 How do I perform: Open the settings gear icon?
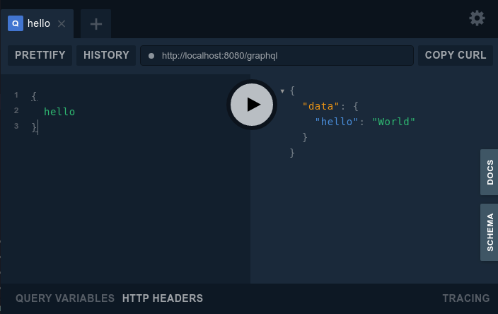[477, 18]
